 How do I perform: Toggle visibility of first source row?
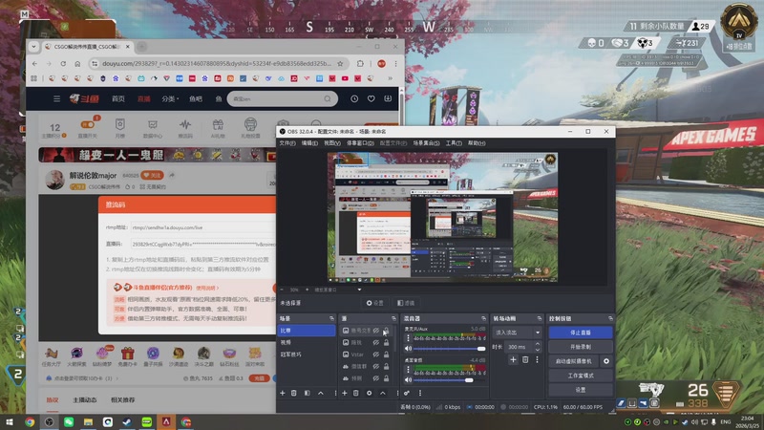click(375, 331)
